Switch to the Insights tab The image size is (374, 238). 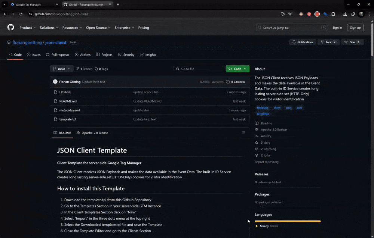pos(148,55)
